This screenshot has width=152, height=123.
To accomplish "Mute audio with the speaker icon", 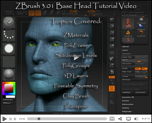I will [x=136, y=119].
